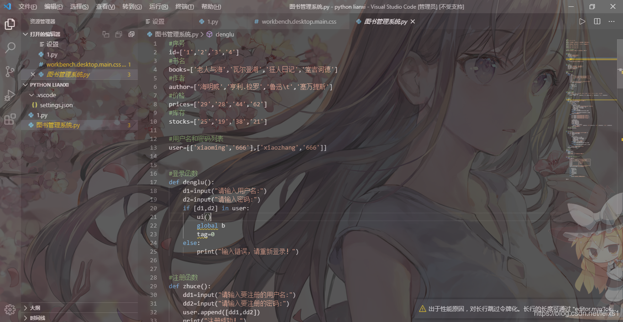Click Close All Editors icon in Open Editors header
This screenshot has width=623, height=322.
(x=131, y=34)
